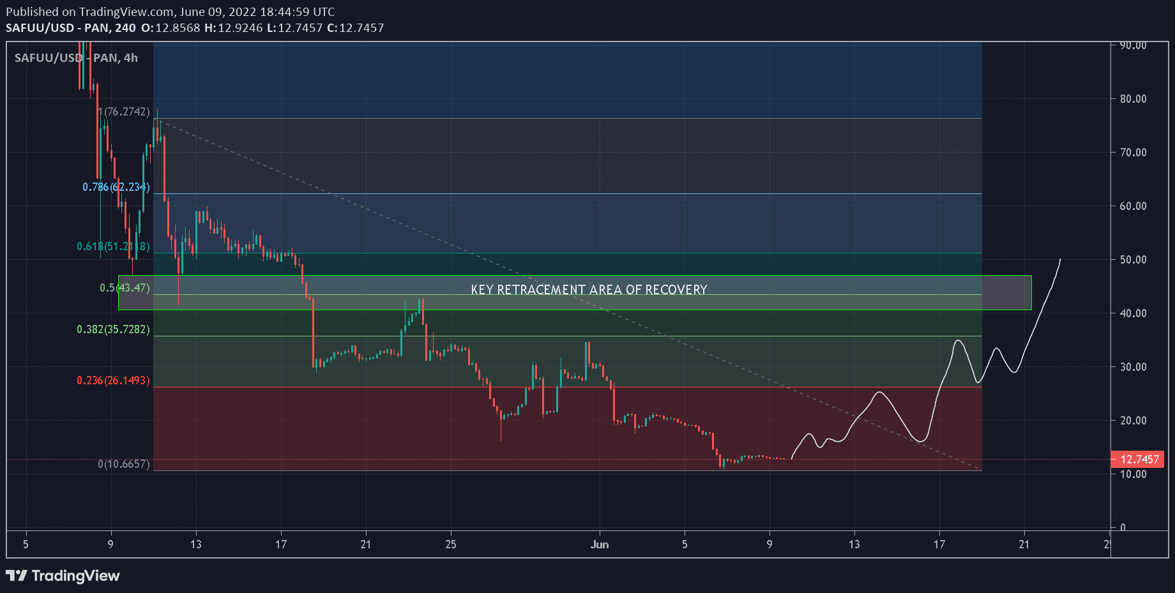This screenshot has width=1175, height=593.
Task: Click the TradingView logo at bottom left
Action: coord(63,576)
